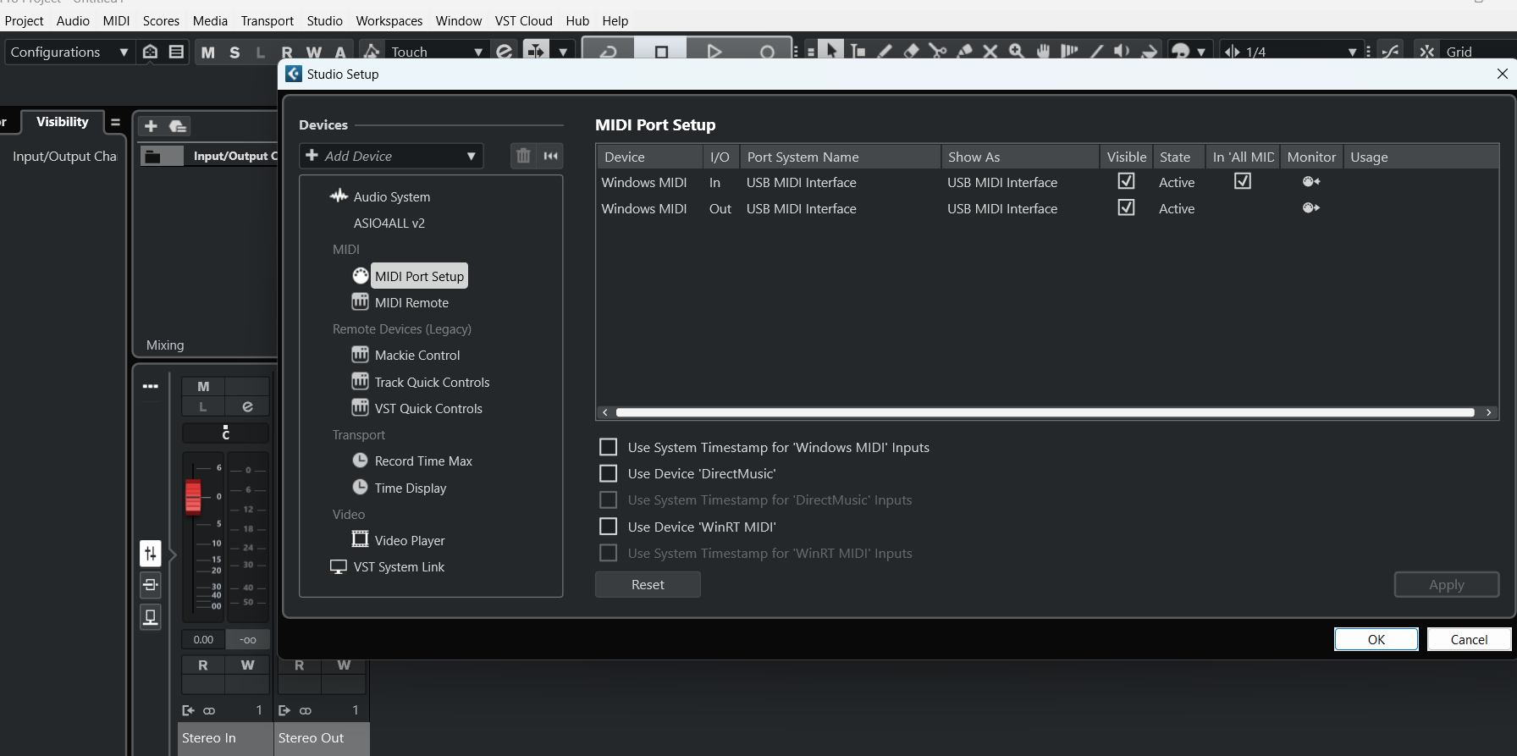
Task: Toggle global Solo (S) button in toolbar
Action: [x=234, y=52]
